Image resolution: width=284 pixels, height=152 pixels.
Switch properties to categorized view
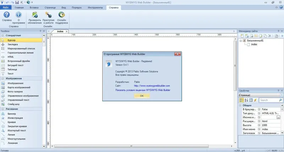[x=241, y=100]
